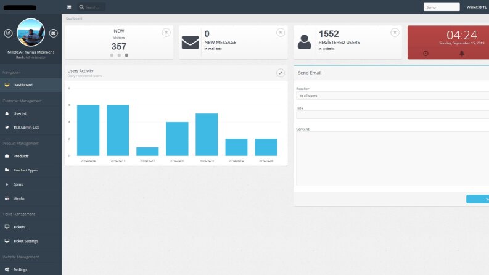Click the 2019-09-14 chart bar
Screen dimensions: 489x275
[x=88, y=130]
